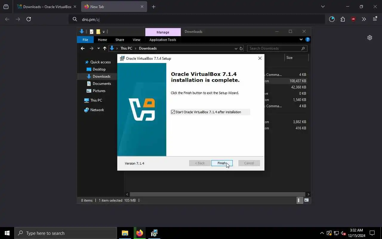Expand the address bar history dropdown
Screen dimensions: 382x239
coord(236,48)
